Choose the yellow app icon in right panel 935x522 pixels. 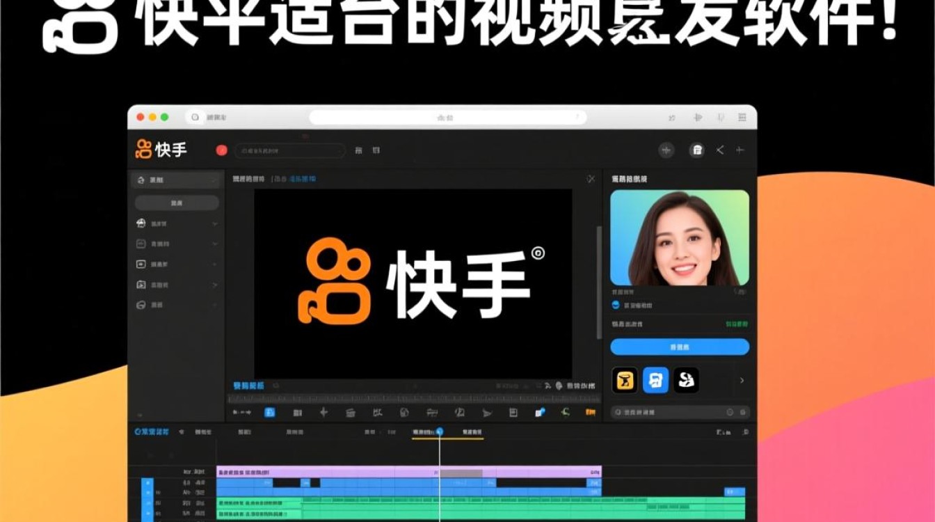(x=625, y=380)
